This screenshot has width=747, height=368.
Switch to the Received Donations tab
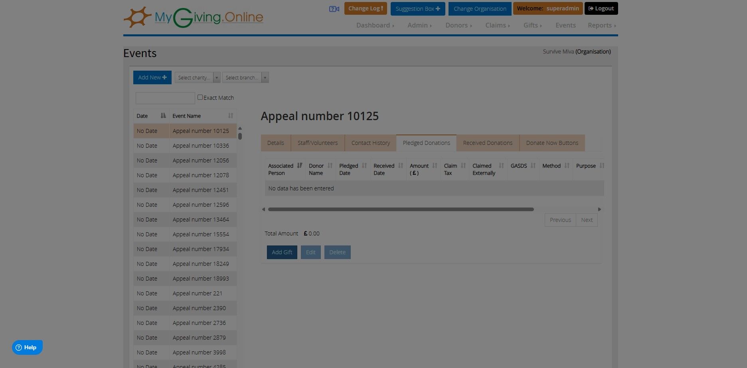(488, 143)
